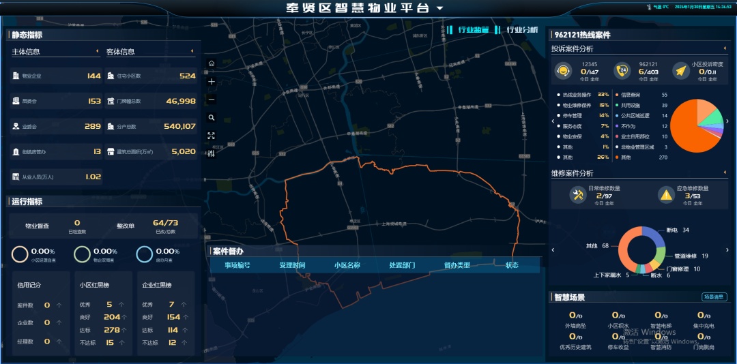The width and height of the screenshot is (737, 364).
Task: Open the map layer settings sliders icon
Action: coord(212,154)
